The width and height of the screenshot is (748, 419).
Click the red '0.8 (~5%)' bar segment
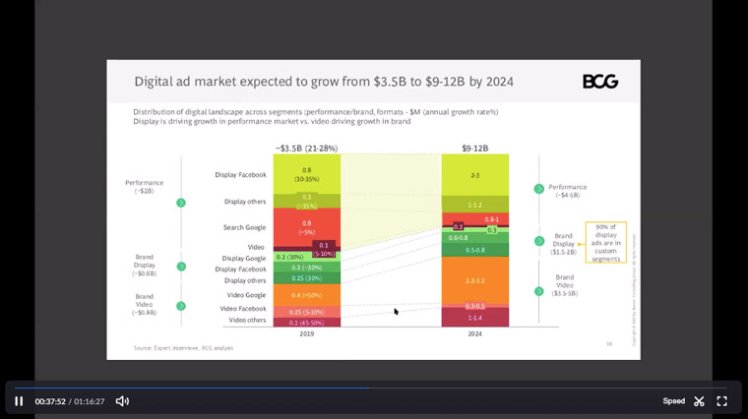tap(307, 227)
